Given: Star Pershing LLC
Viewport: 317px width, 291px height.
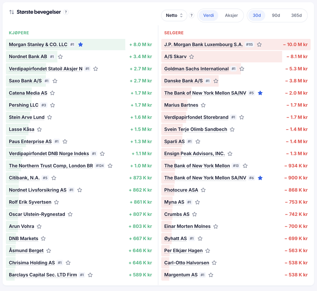Looking at the screenshot, I should [52, 105].
